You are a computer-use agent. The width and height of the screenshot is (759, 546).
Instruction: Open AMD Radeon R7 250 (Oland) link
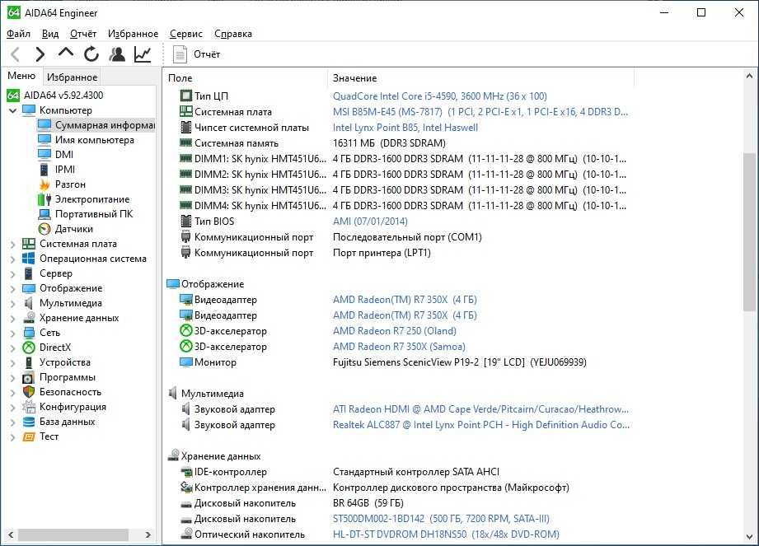tap(395, 331)
